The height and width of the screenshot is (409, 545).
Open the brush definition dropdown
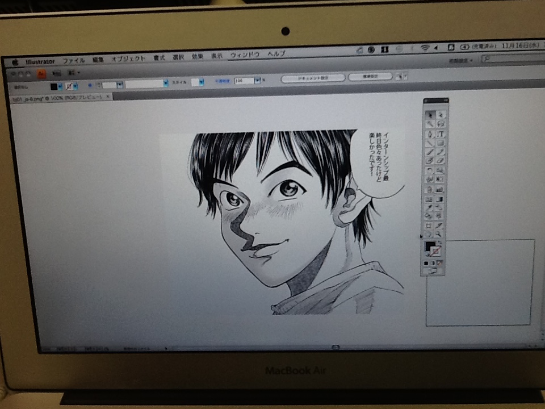[165, 83]
